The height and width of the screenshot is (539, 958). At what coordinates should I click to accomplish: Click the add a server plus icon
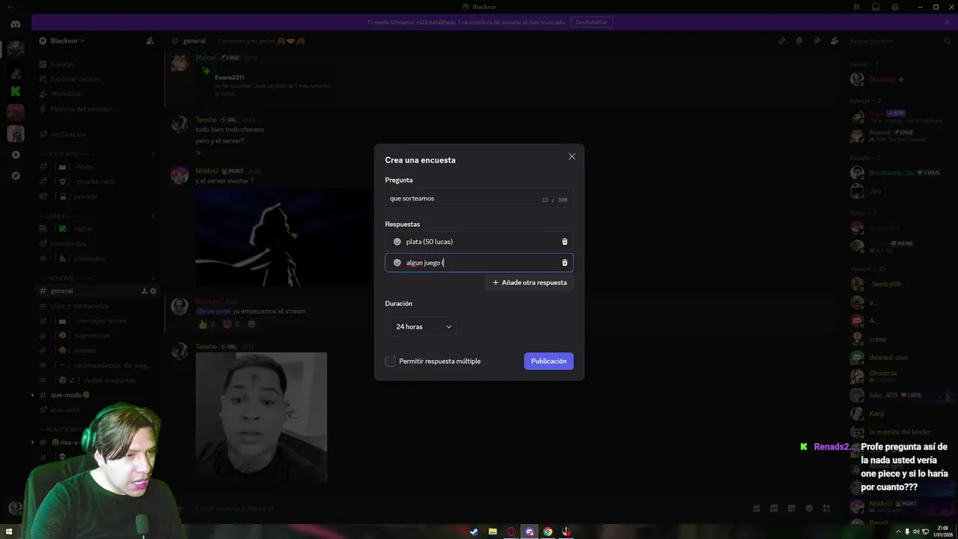pos(16,155)
